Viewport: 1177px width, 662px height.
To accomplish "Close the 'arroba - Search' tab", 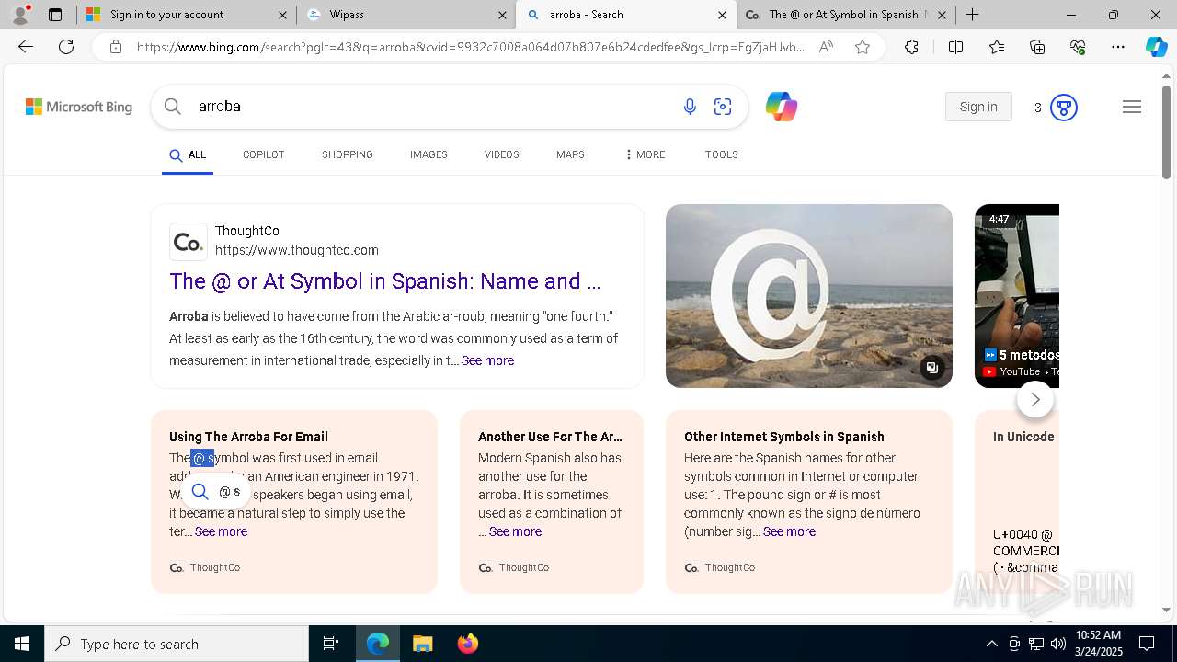I will [722, 15].
